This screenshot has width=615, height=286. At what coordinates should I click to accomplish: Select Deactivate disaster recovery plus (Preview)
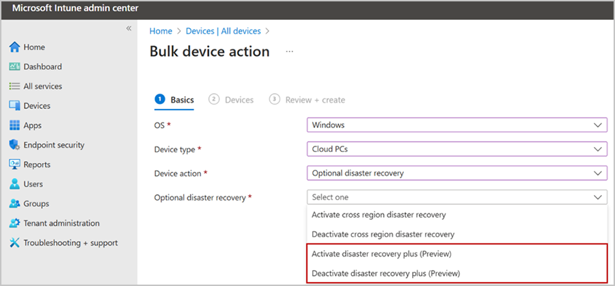[x=385, y=273]
